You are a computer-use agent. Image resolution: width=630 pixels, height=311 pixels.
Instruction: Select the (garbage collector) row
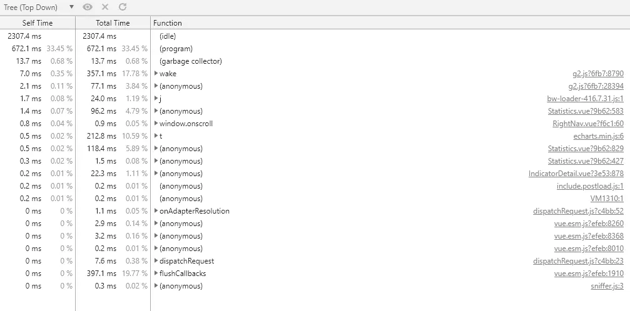[x=315, y=61]
